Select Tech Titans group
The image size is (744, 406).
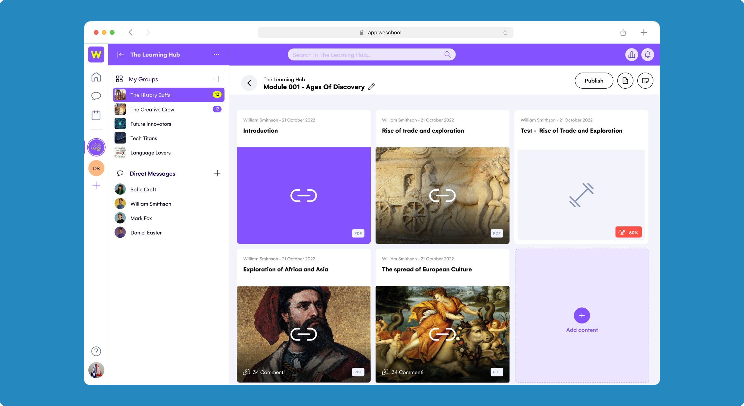coord(169,138)
